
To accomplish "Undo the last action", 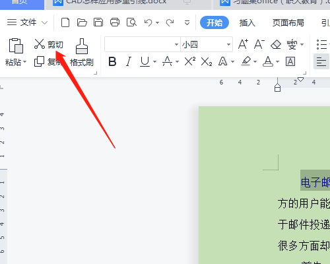I will (148, 22).
